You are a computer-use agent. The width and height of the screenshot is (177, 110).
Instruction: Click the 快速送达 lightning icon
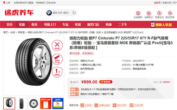coord(159,13)
